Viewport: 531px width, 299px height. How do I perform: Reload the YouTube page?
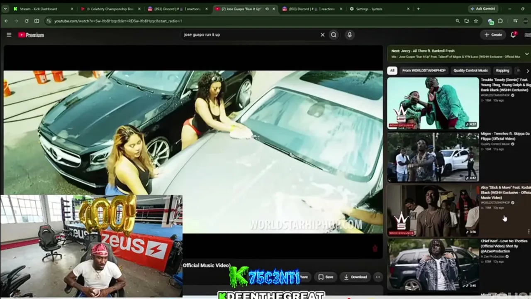pyautogui.click(x=27, y=21)
